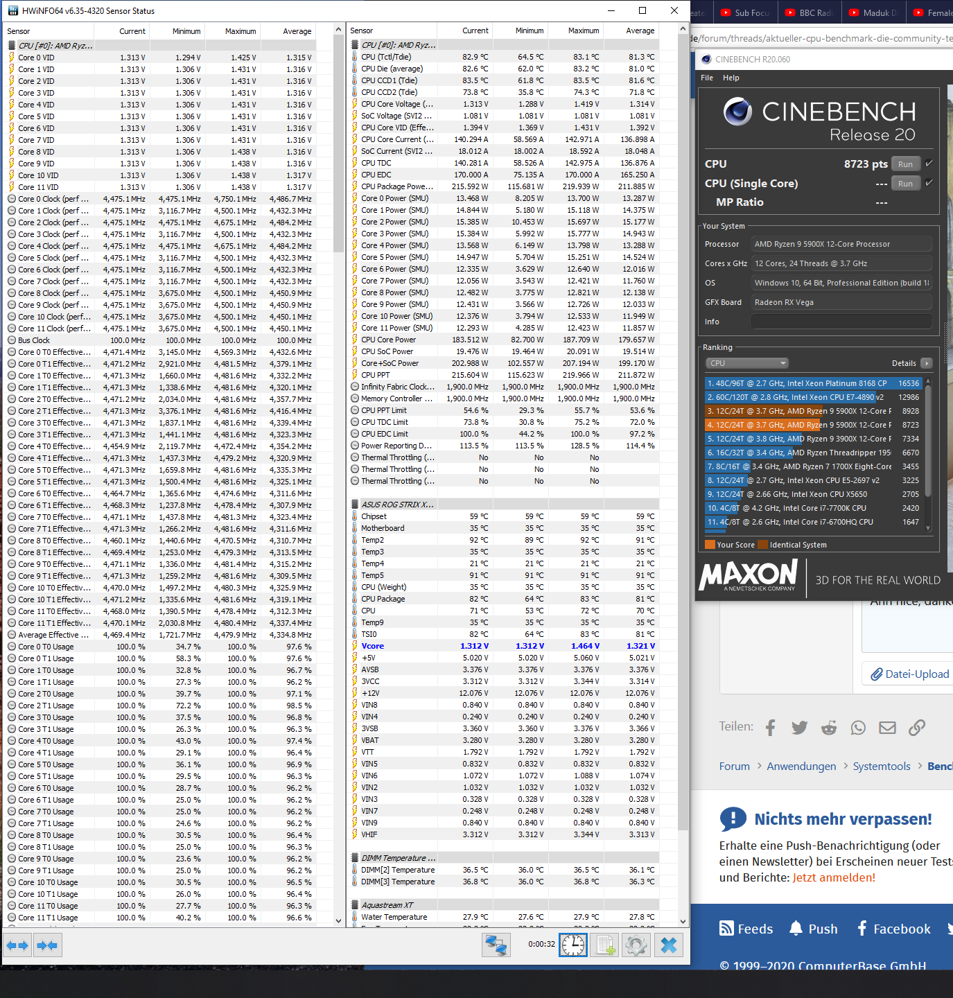
Task: Open the File menu in Cinebench
Action: [x=707, y=78]
